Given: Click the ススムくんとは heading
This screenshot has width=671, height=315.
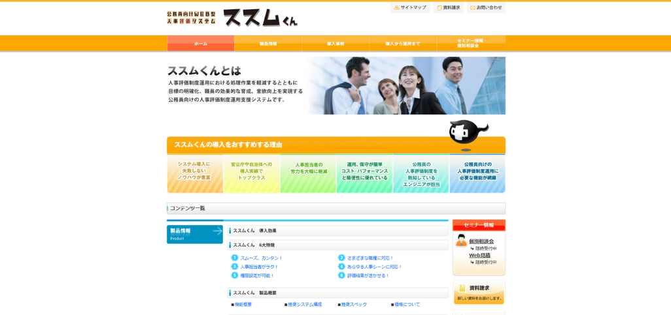Looking at the screenshot, I should pyautogui.click(x=204, y=70).
